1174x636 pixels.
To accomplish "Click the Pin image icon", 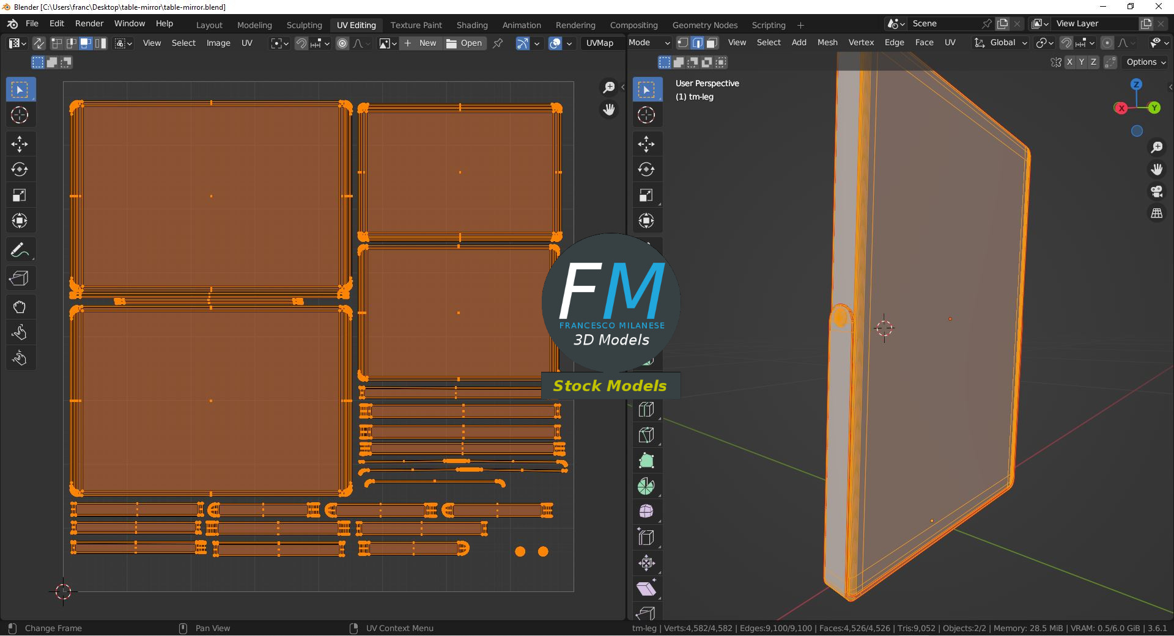I will point(498,43).
